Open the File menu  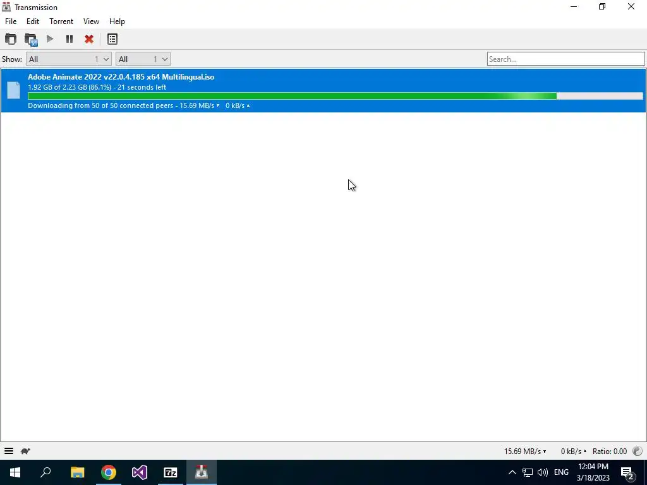tap(11, 21)
